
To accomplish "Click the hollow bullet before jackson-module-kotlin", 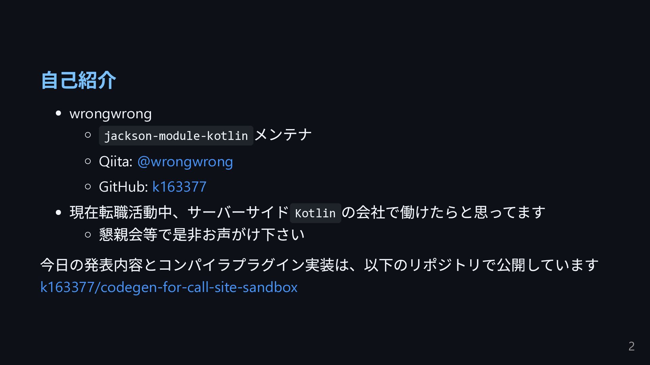I will pyautogui.click(x=88, y=135).
